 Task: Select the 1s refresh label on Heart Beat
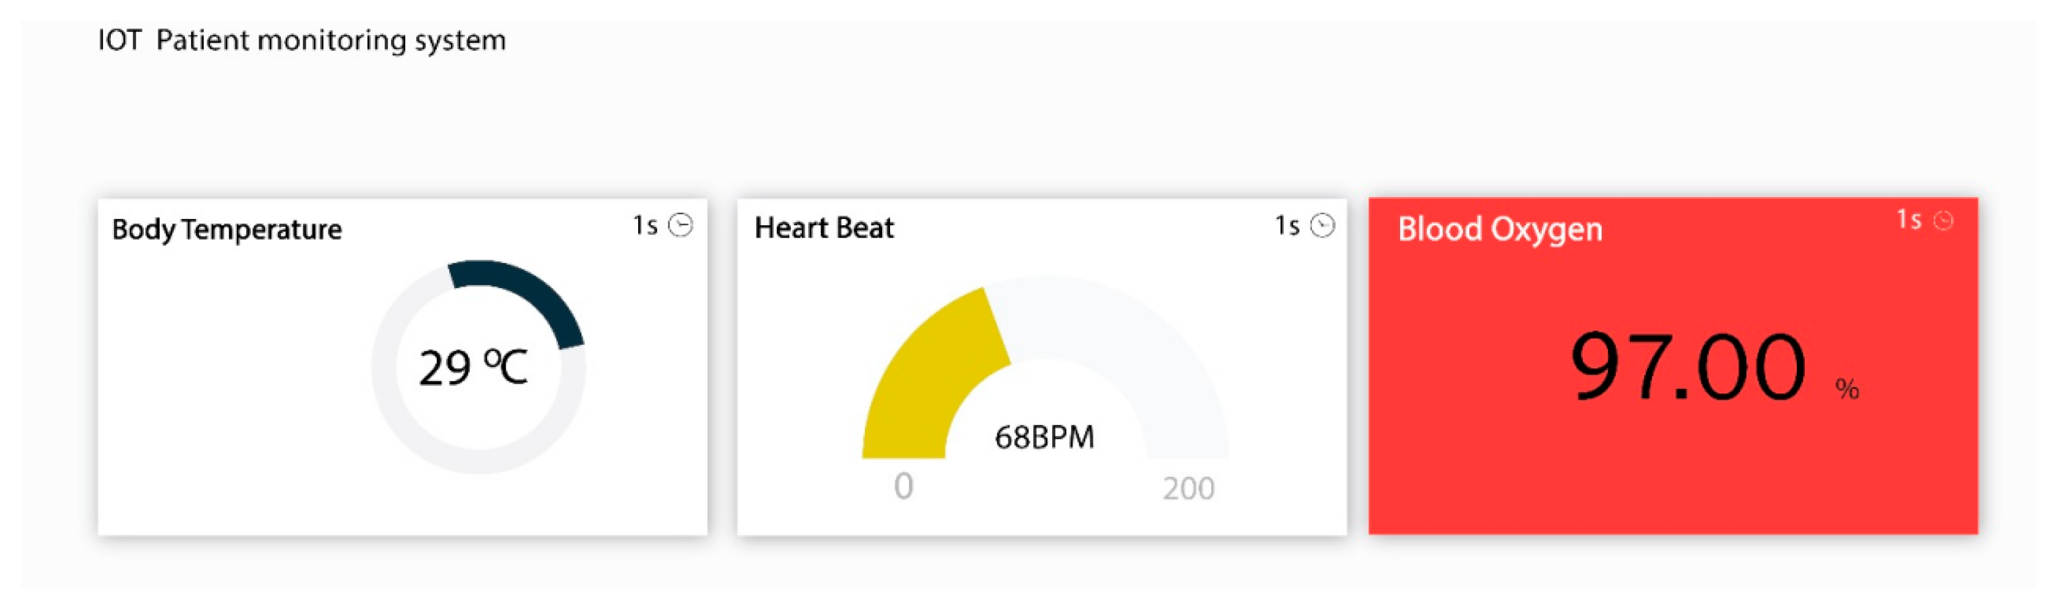1287,226
